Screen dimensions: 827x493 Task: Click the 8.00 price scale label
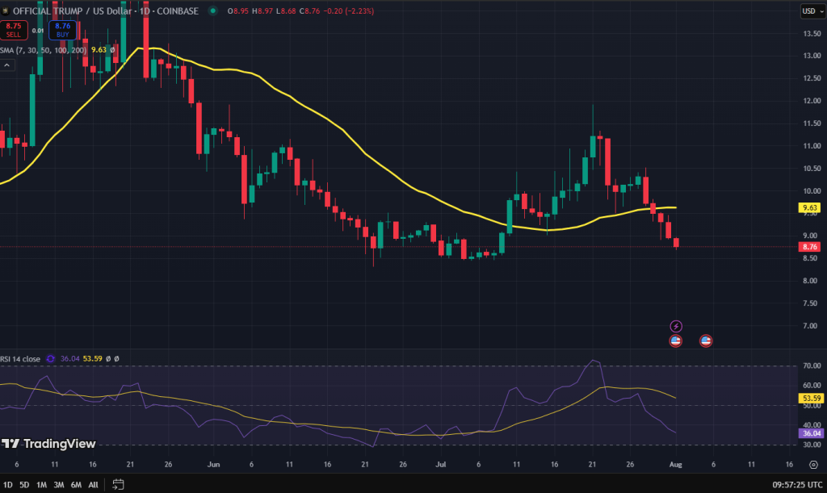pos(810,281)
